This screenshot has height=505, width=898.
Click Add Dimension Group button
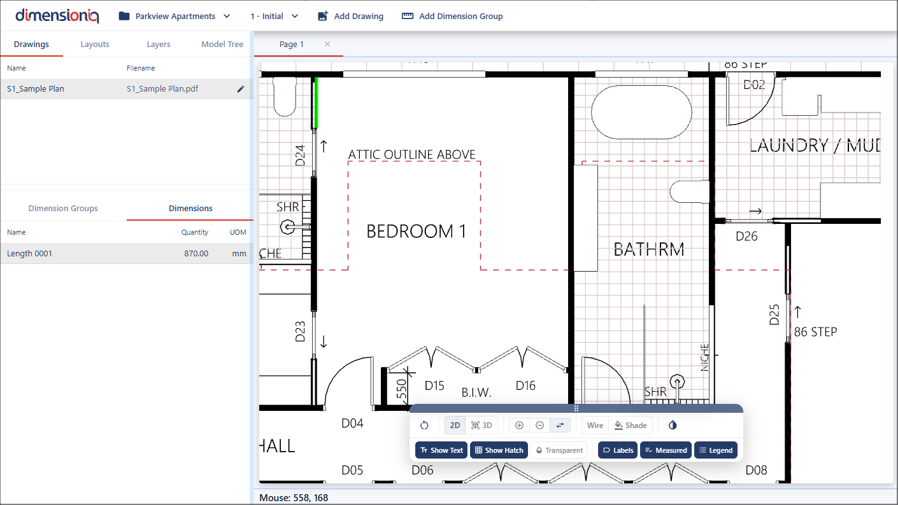[452, 17]
